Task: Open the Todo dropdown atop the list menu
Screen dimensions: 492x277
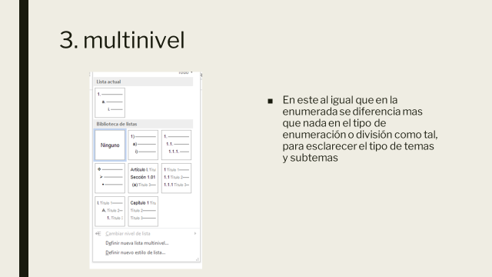Action: coord(185,73)
